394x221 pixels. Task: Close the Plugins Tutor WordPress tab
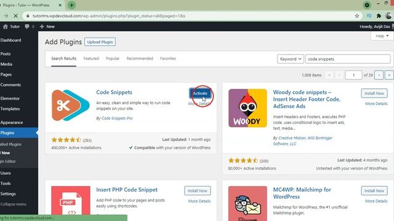coord(60,5)
